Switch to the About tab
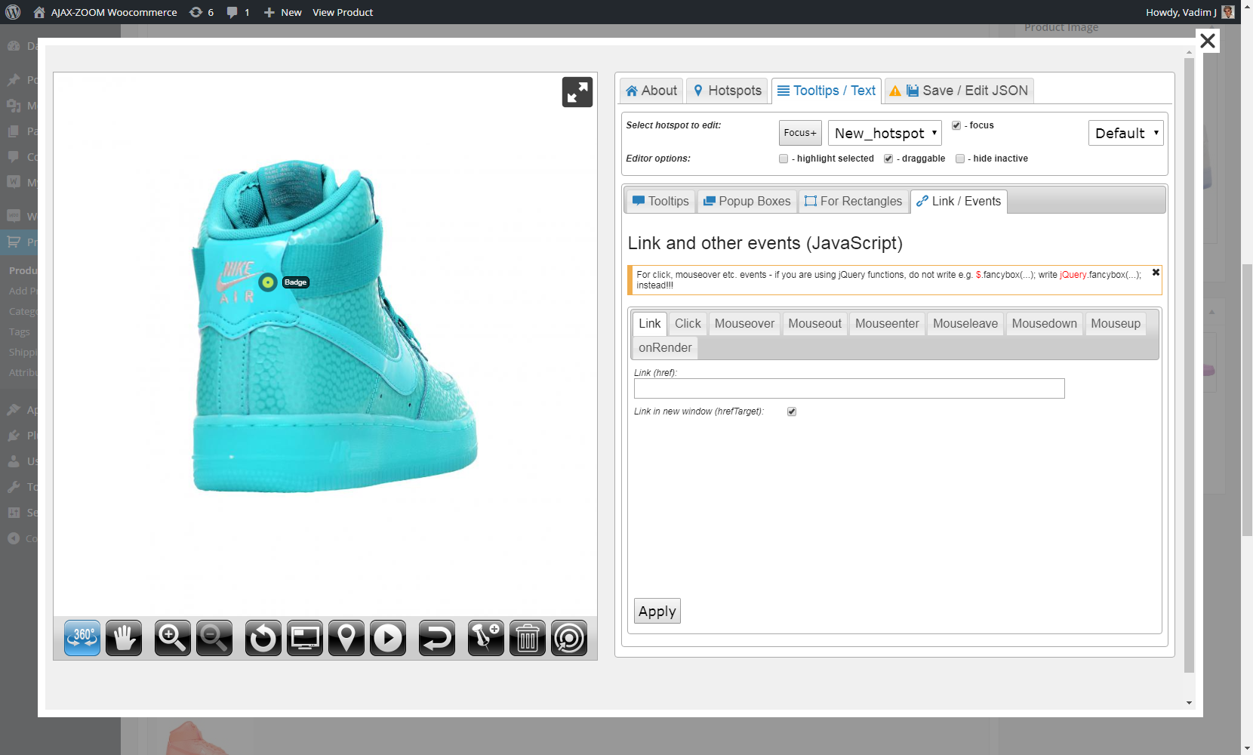 (x=651, y=91)
